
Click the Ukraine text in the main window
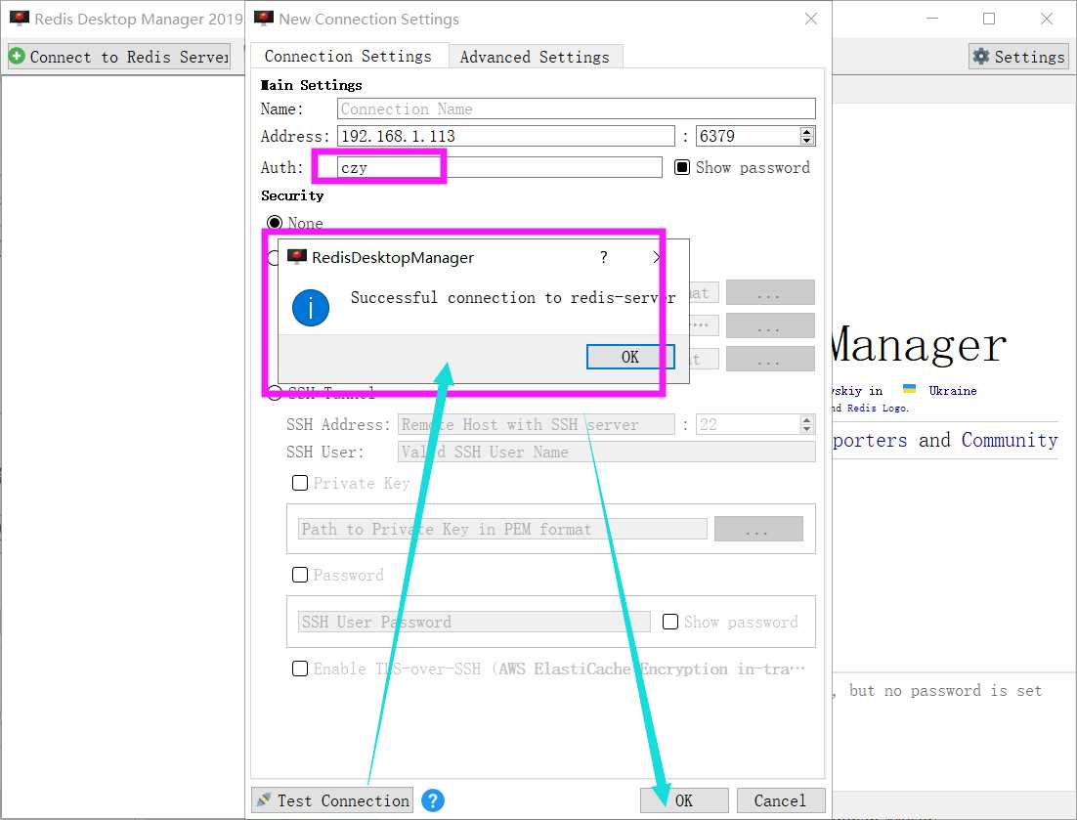pos(952,390)
